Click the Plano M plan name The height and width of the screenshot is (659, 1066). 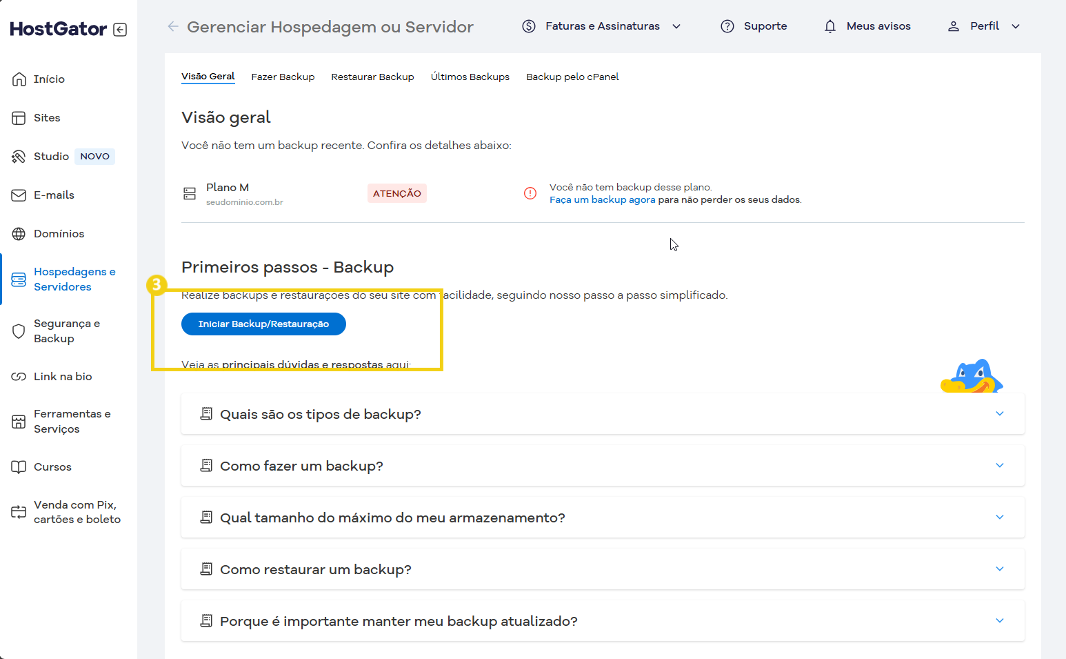tap(228, 188)
